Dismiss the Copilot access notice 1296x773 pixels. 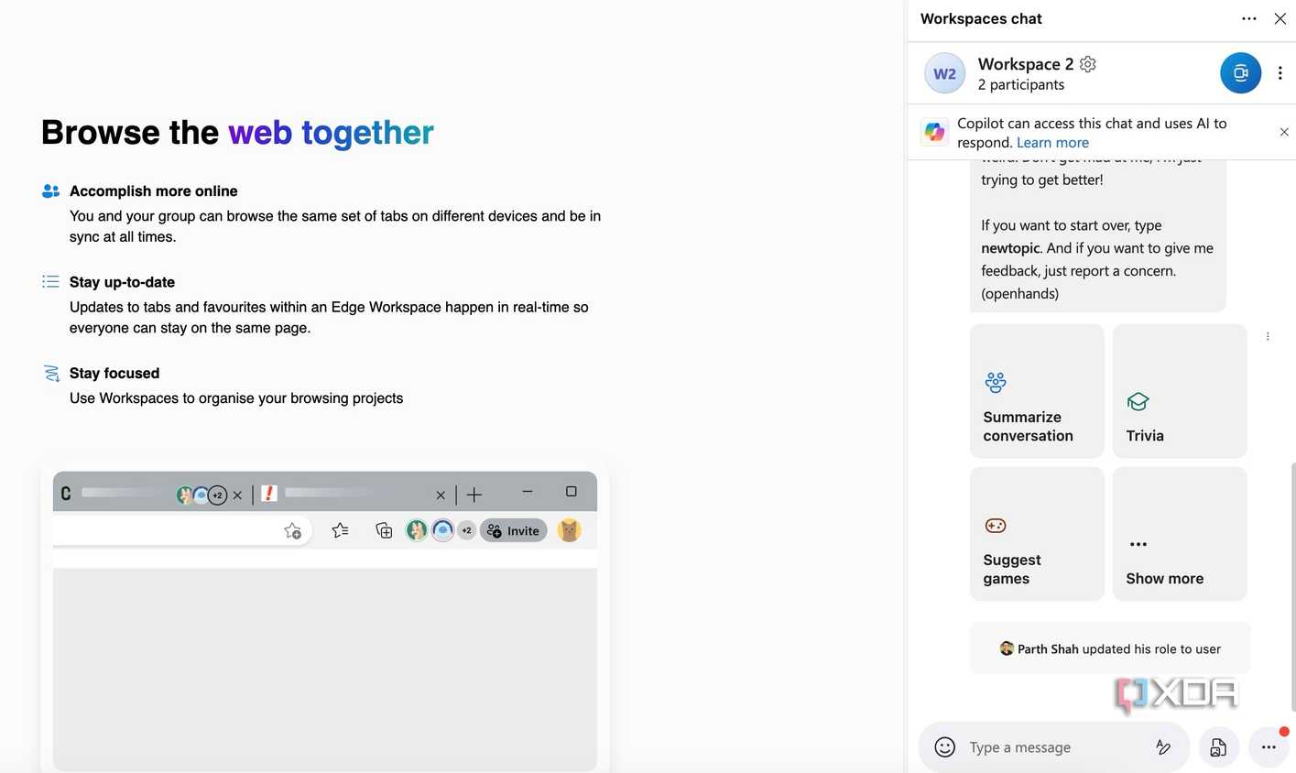tap(1284, 132)
